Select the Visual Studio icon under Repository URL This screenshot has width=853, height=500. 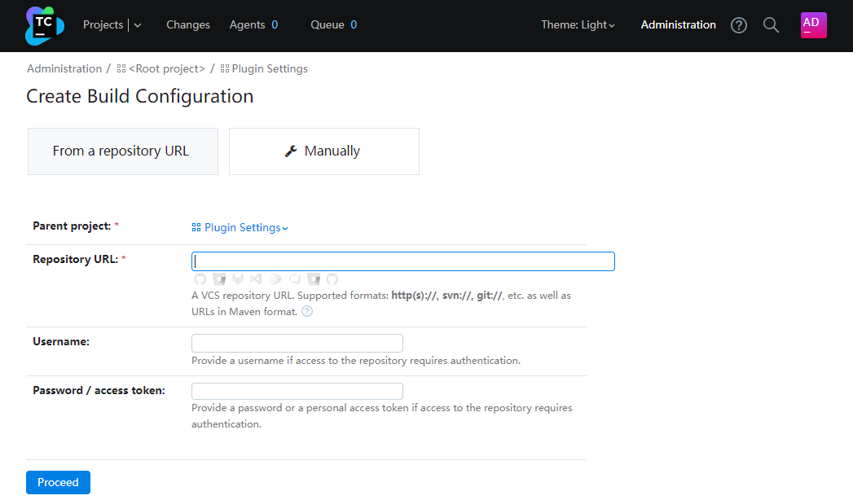(x=257, y=279)
